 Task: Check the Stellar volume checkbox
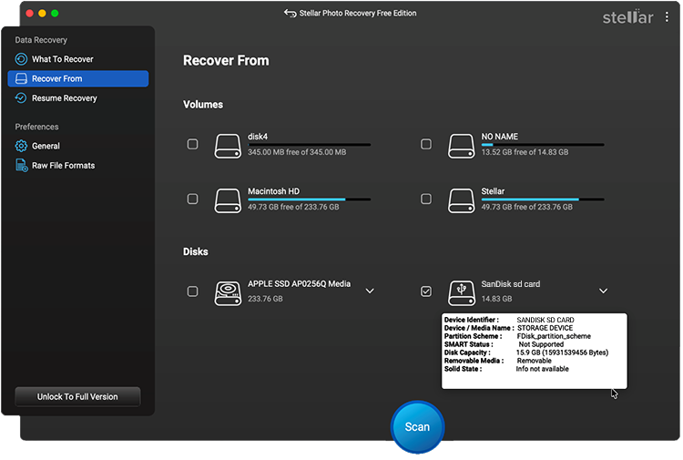[426, 199]
